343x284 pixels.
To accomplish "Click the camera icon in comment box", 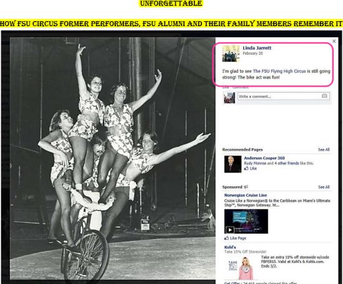I will click(x=324, y=96).
